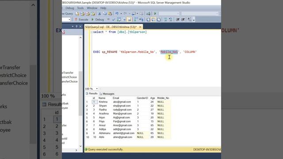Open the Help menu
This screenshot has height=159, width=283.
(103, 8)
